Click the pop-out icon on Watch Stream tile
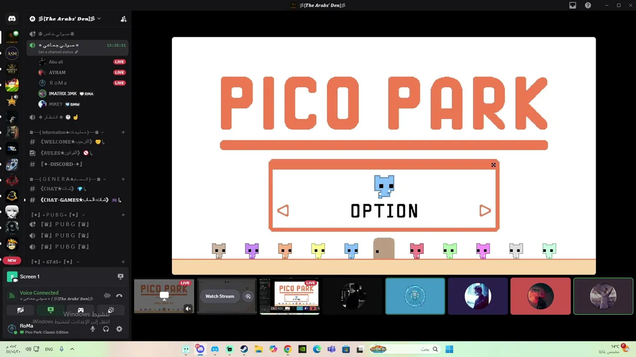Viewport: 636px width, 357px height. point(248,296)
